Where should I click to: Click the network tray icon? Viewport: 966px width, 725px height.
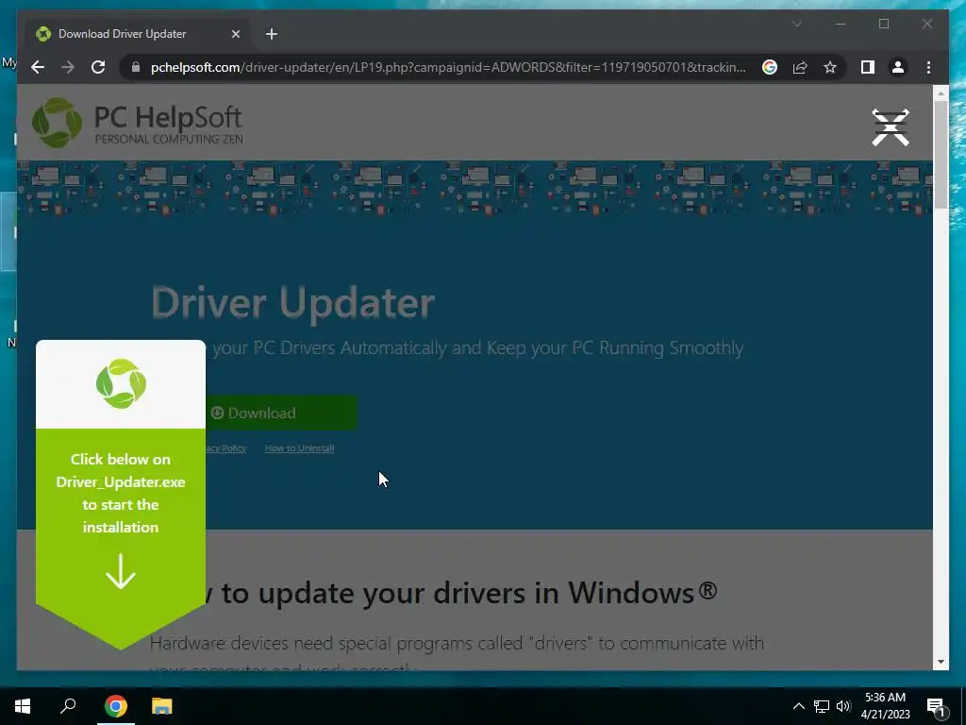tap(822, 706)
